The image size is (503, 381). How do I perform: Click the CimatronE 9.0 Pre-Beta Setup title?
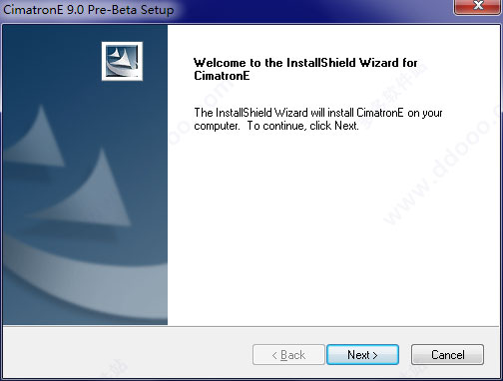point(89,10)
